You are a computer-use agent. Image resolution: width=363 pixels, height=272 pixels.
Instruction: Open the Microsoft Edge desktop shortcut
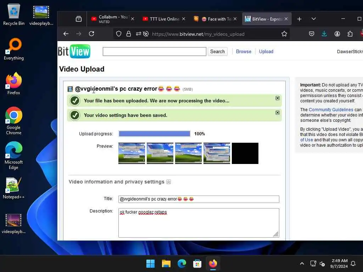pyautogui.click(x=14, y=155)
